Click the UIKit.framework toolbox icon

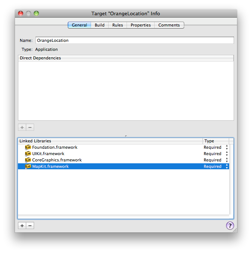tap(28, 154)
